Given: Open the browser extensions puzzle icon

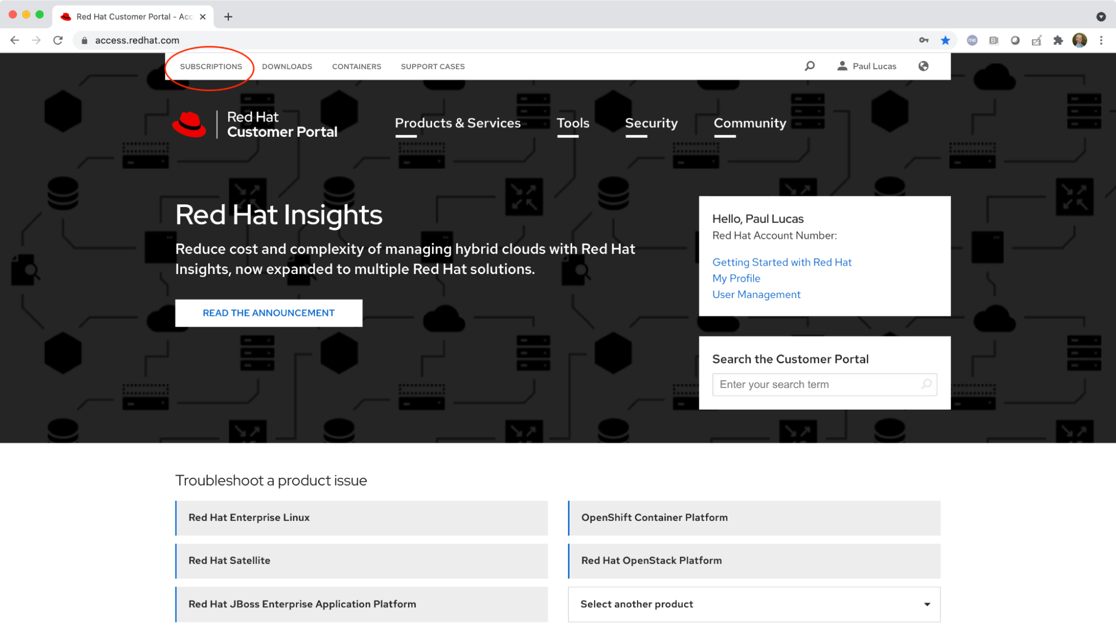Looking at the screenshot, I should pyautogui.click(x=1058, y=40).
